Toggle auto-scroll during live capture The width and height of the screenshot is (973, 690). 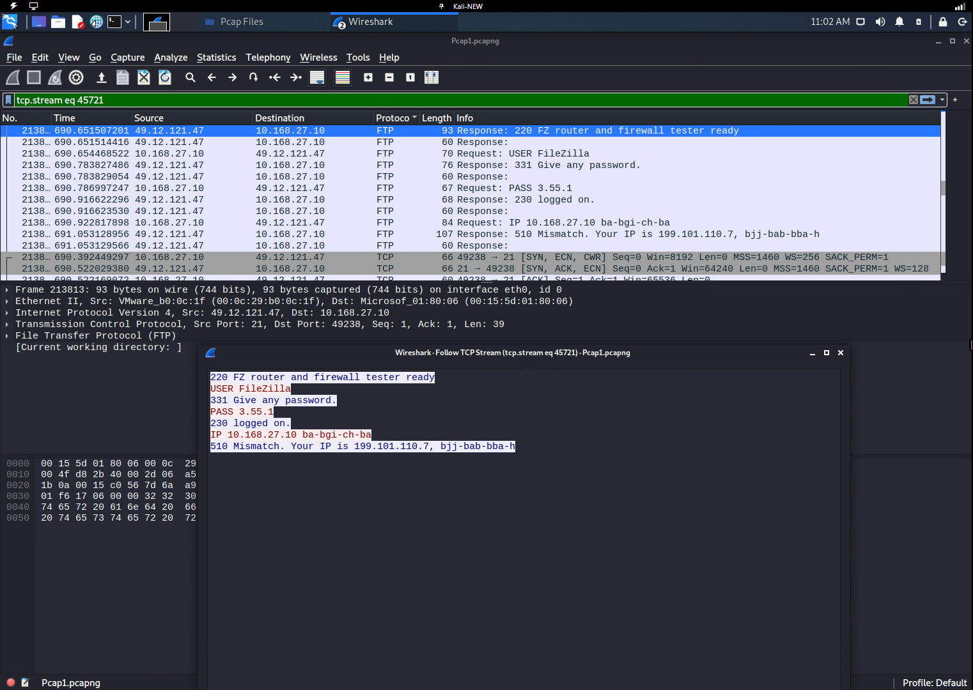[x=317, y=77]
